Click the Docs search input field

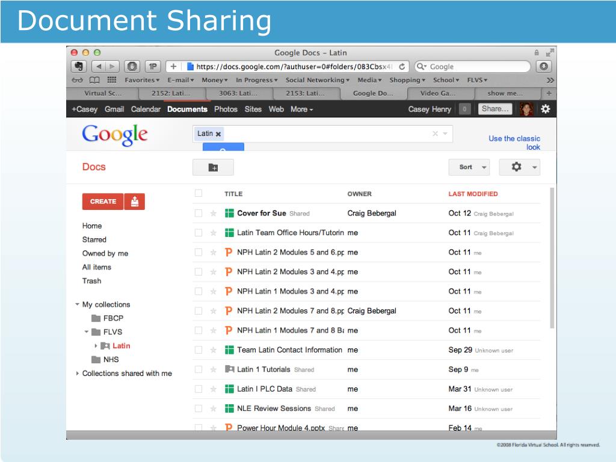(322, 134)
